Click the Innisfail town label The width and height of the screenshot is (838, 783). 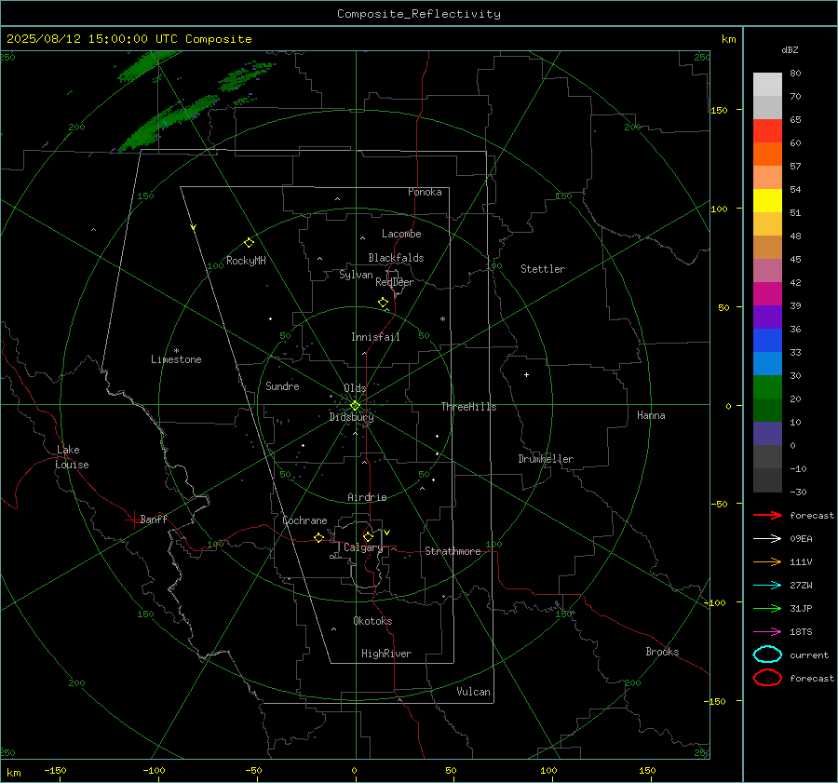click(x=375, y=337)
